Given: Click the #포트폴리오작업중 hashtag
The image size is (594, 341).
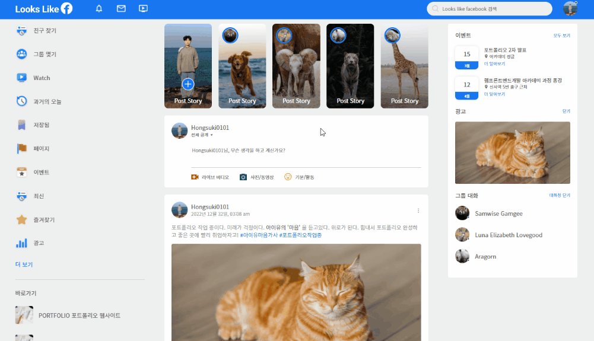Looking at the screenshot, I should (300, 235).
